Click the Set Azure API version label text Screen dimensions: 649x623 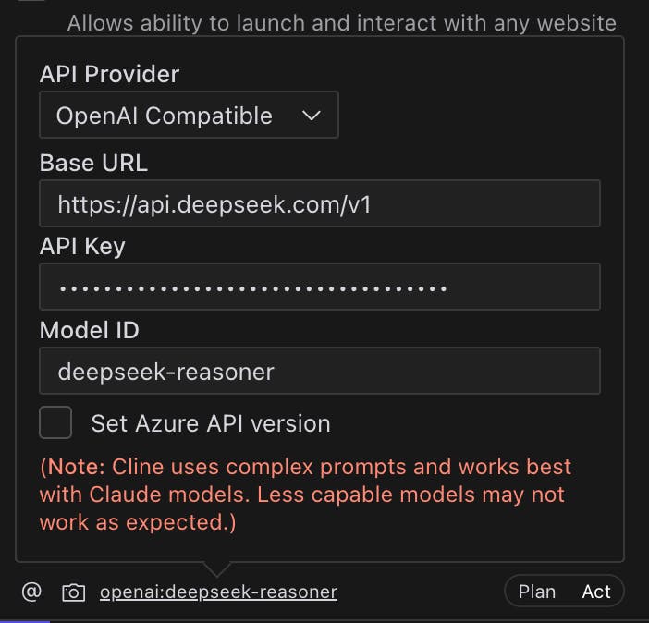[210, 423]
